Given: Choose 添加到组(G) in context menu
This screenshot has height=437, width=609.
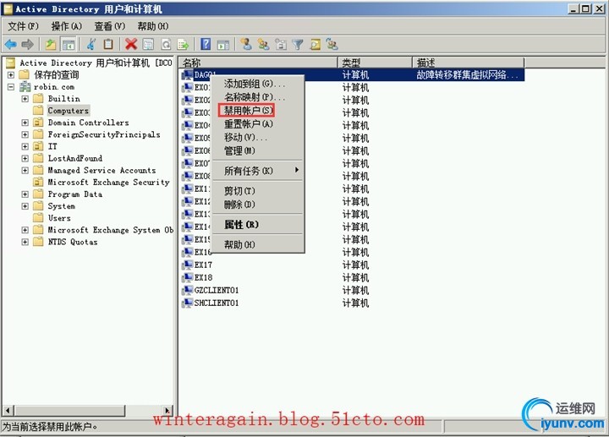Looking at the screenshot, I should tap(258, 84).
